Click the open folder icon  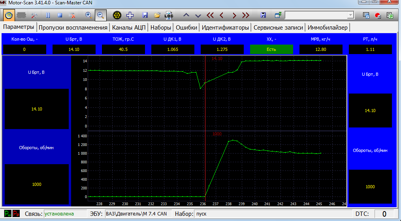[x=157, y=15]
